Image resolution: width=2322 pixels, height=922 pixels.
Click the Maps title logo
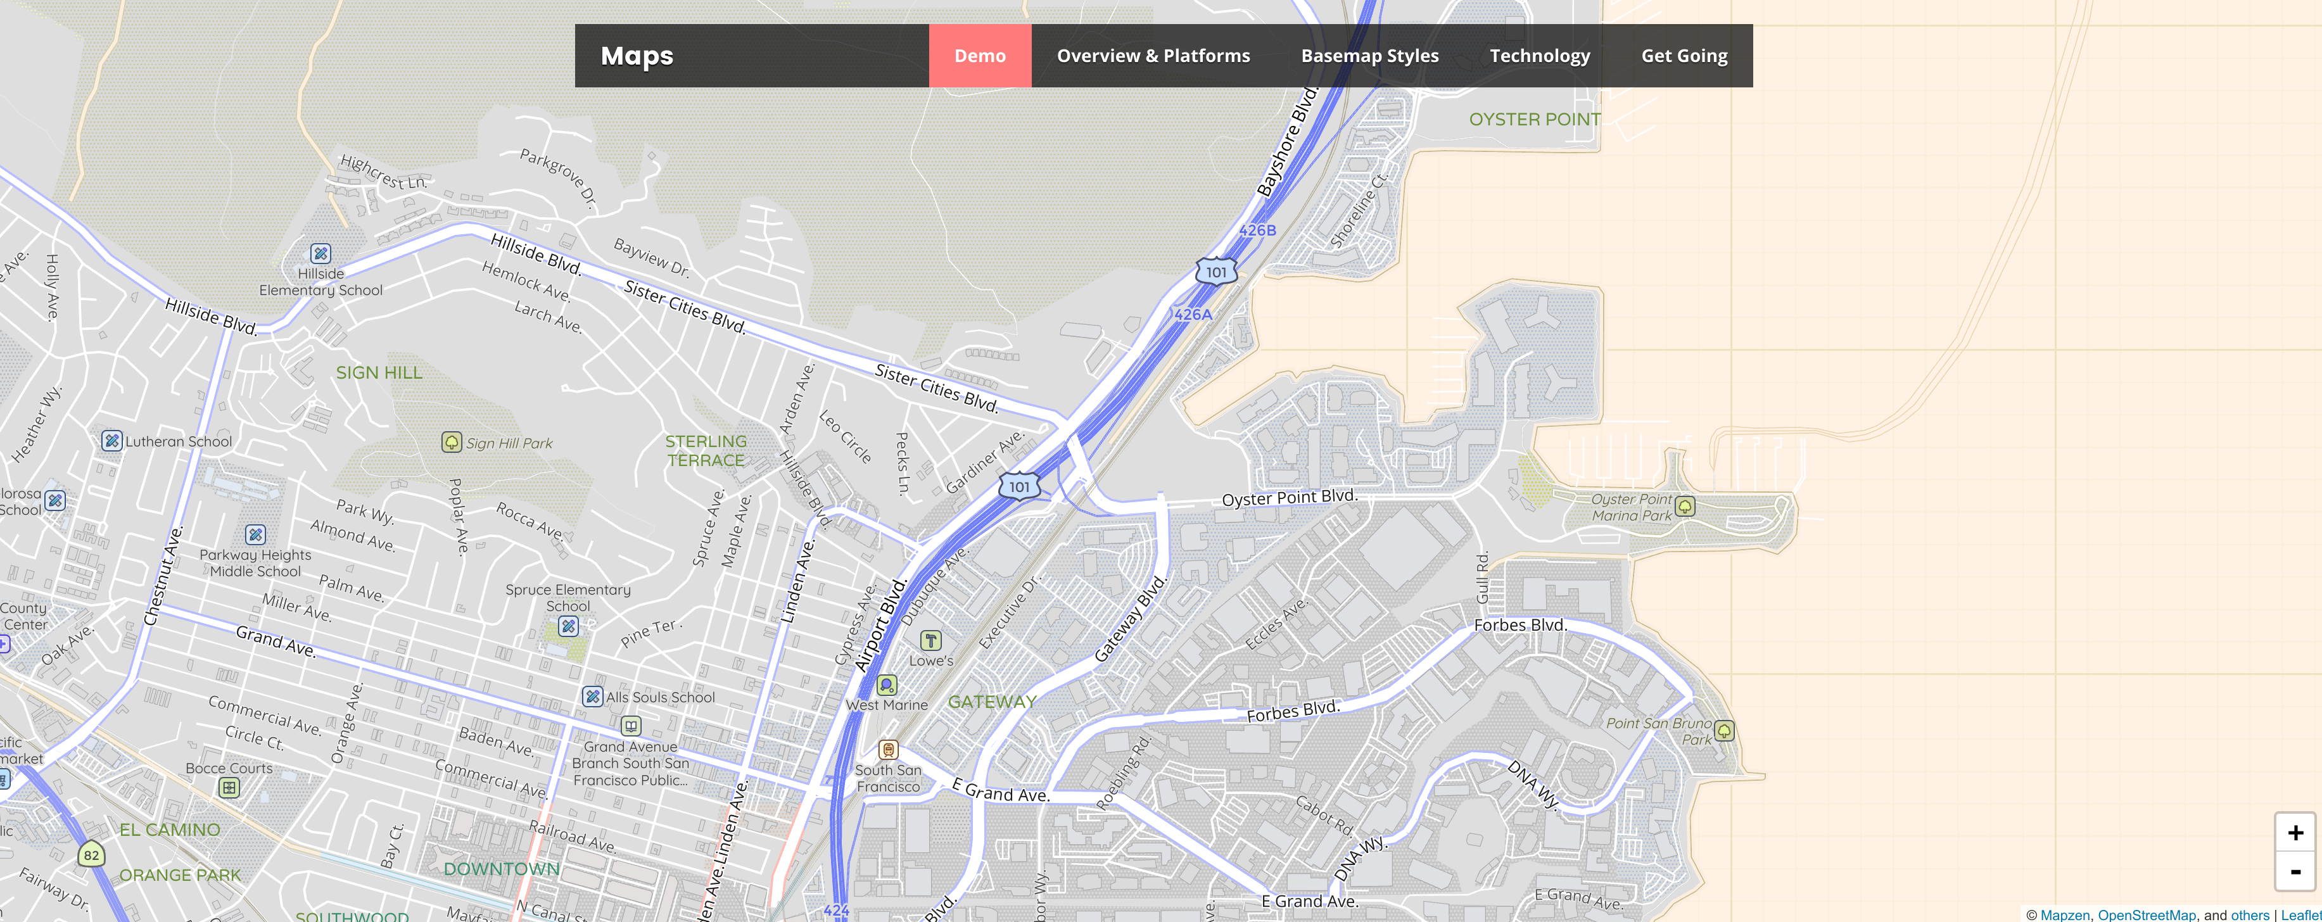[637, 56]
